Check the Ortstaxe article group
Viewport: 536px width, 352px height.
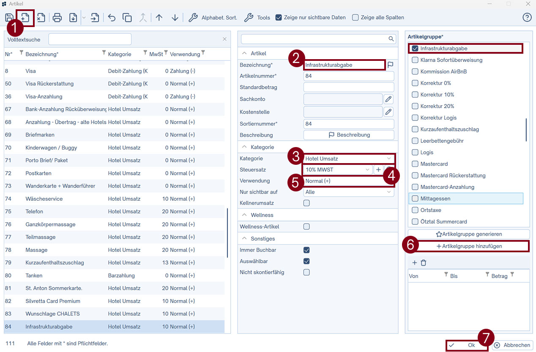[x=415, y=210]
